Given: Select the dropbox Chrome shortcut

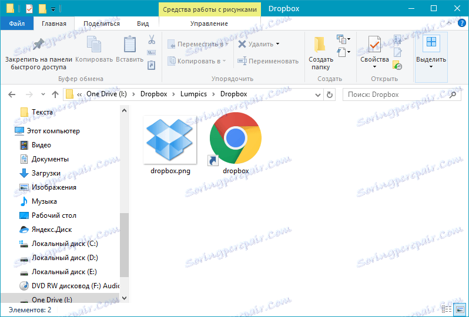Looking at the screenshot, I should click(236, 143).
